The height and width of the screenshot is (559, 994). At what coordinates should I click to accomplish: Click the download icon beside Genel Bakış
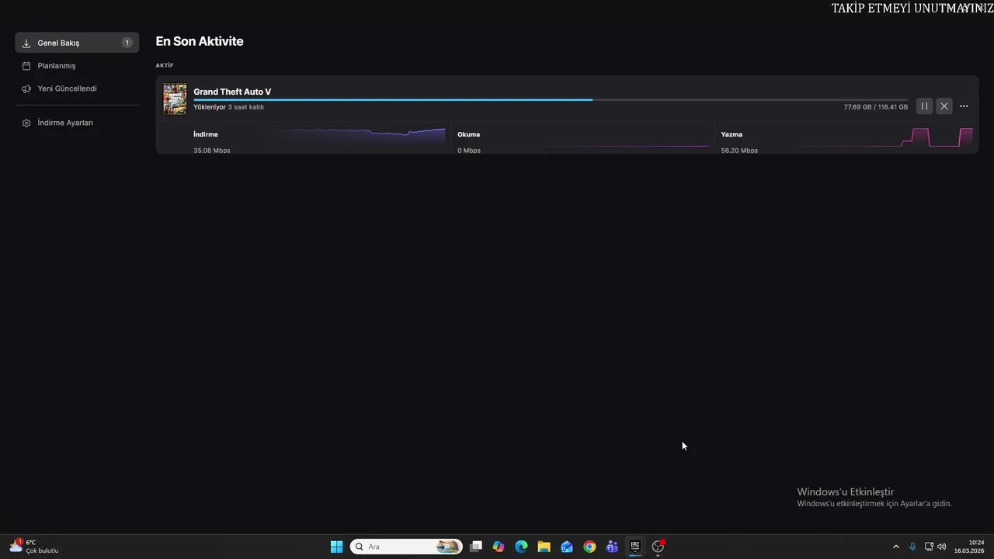click(26, 43)
